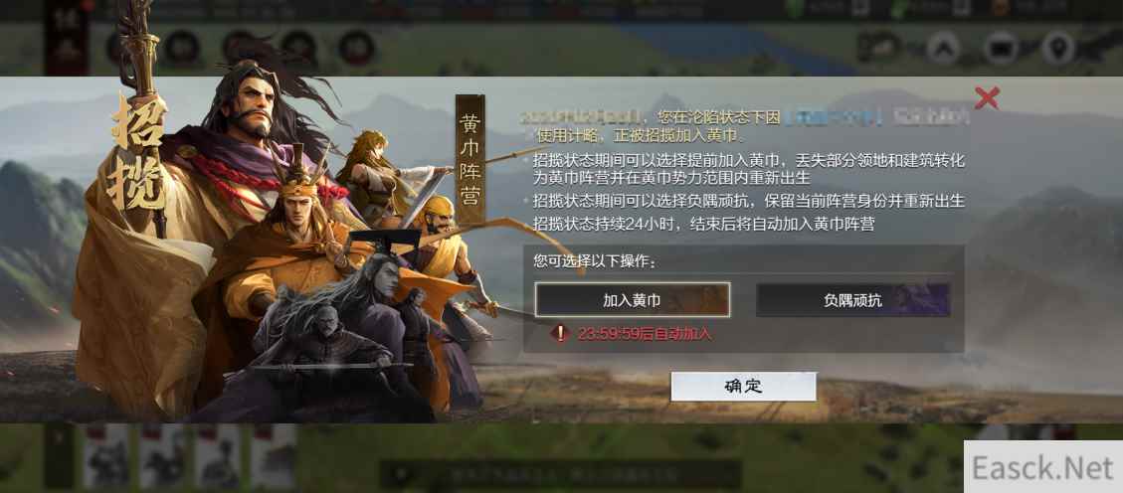Open the mail envelope circle icon

[x=1001, y=49]
